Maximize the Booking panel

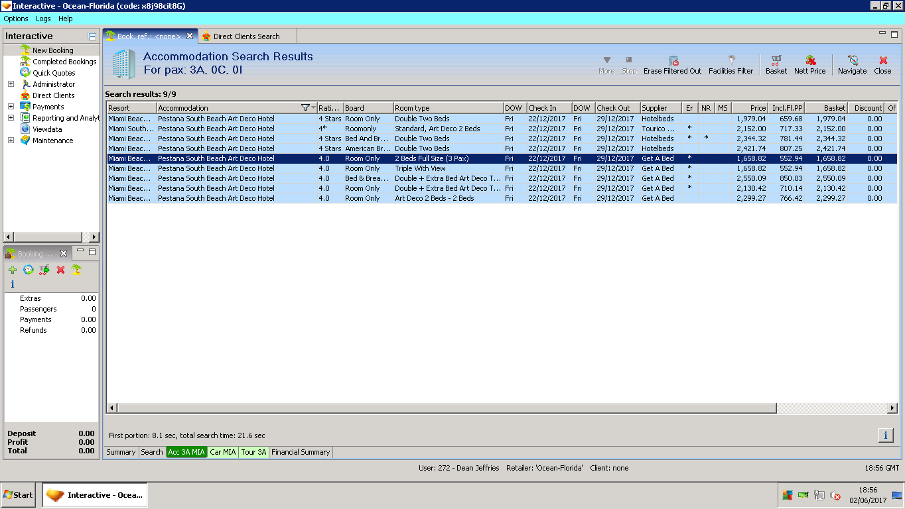click(92, 252)
